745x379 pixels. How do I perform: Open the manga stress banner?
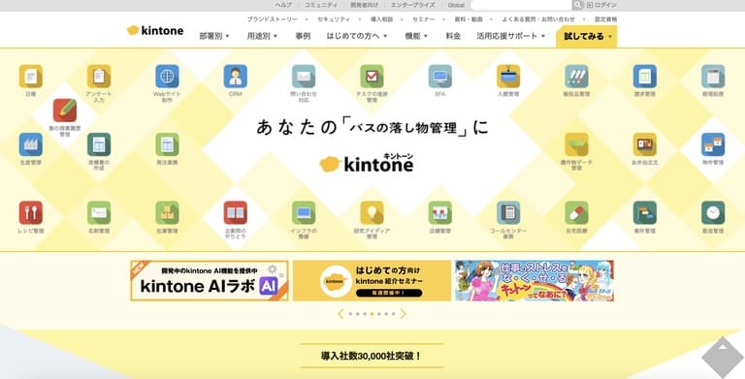click(x=534, y=281)
